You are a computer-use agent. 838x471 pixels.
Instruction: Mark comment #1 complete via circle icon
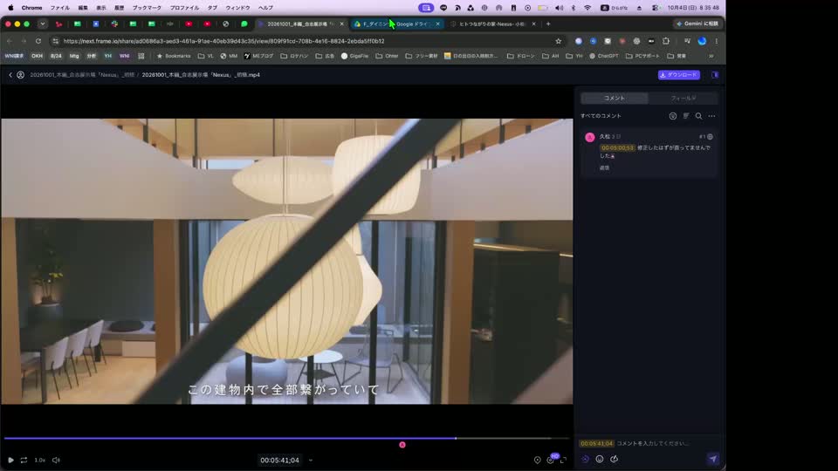pyautogui.click(x=711, y=137)
